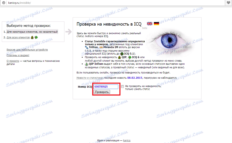Click the QIP icon beside 'Для всех клиентов'
232x143 pixels.
tap(32, 37)
